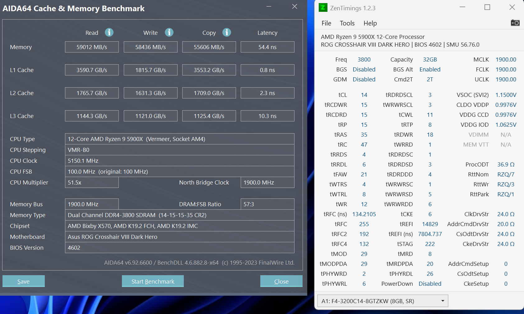Viewport: 524px width, 314px height.
Task: Click the PowerDown Disabled value
Action: click(x=430, y=284)
